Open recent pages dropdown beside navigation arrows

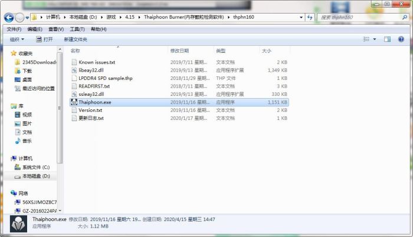[27, 18]
